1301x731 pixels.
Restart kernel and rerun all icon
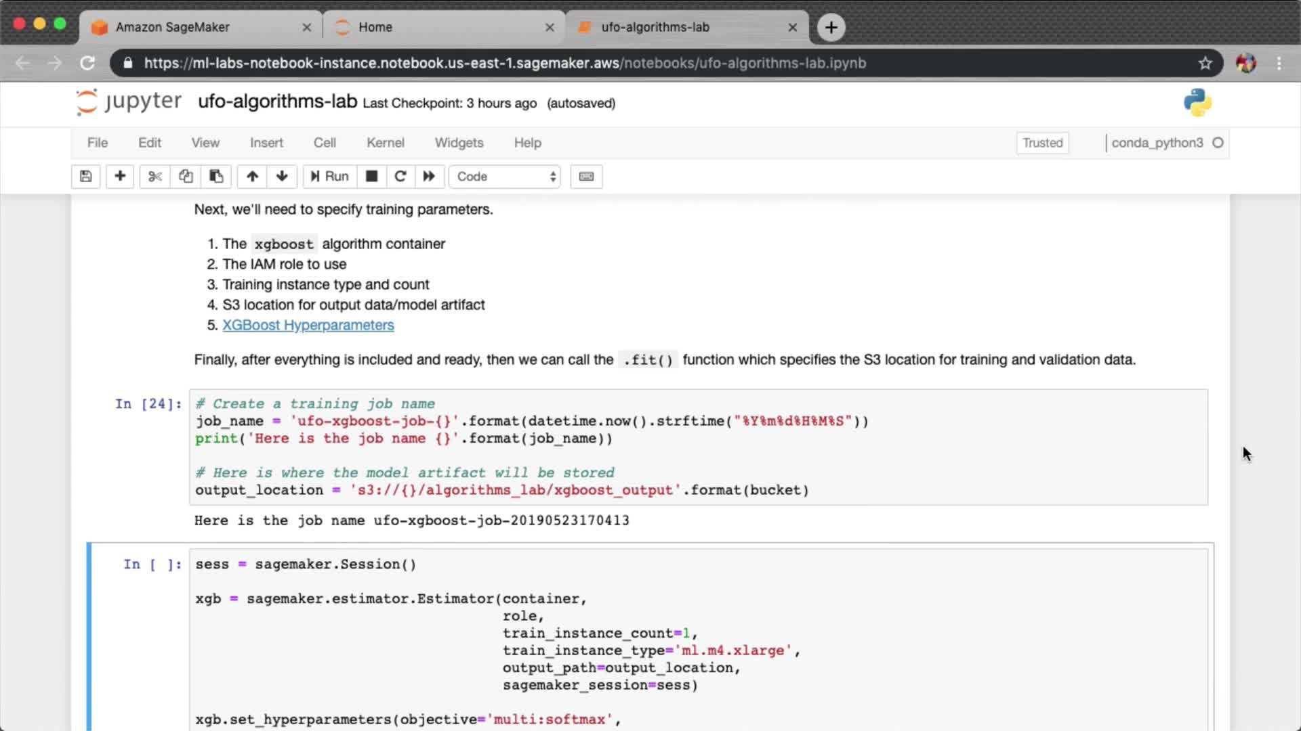(x=429, y=177)
